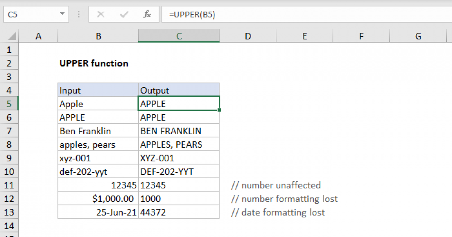Click the Select All corner triangle
452x237 pixels.
pos(13,36)
